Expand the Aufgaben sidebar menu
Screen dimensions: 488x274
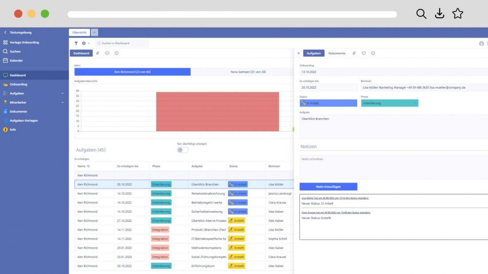pos(62,93)
